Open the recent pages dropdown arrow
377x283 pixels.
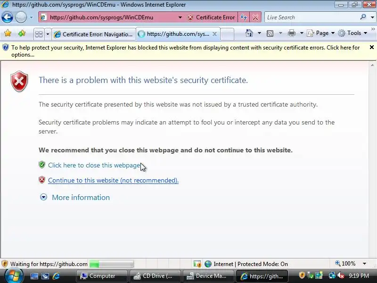pyautogui.click(x=31, y=17)
